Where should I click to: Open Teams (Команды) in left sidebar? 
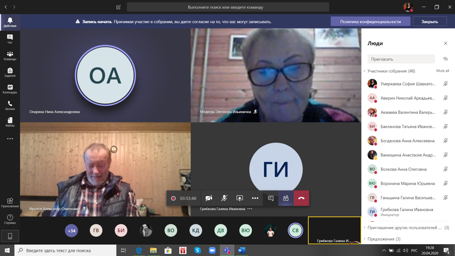tap(10, 56)
